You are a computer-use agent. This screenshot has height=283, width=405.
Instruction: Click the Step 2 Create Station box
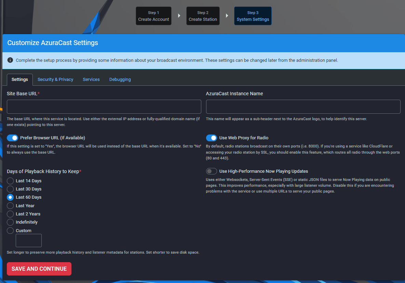click(x=203, y=16)
